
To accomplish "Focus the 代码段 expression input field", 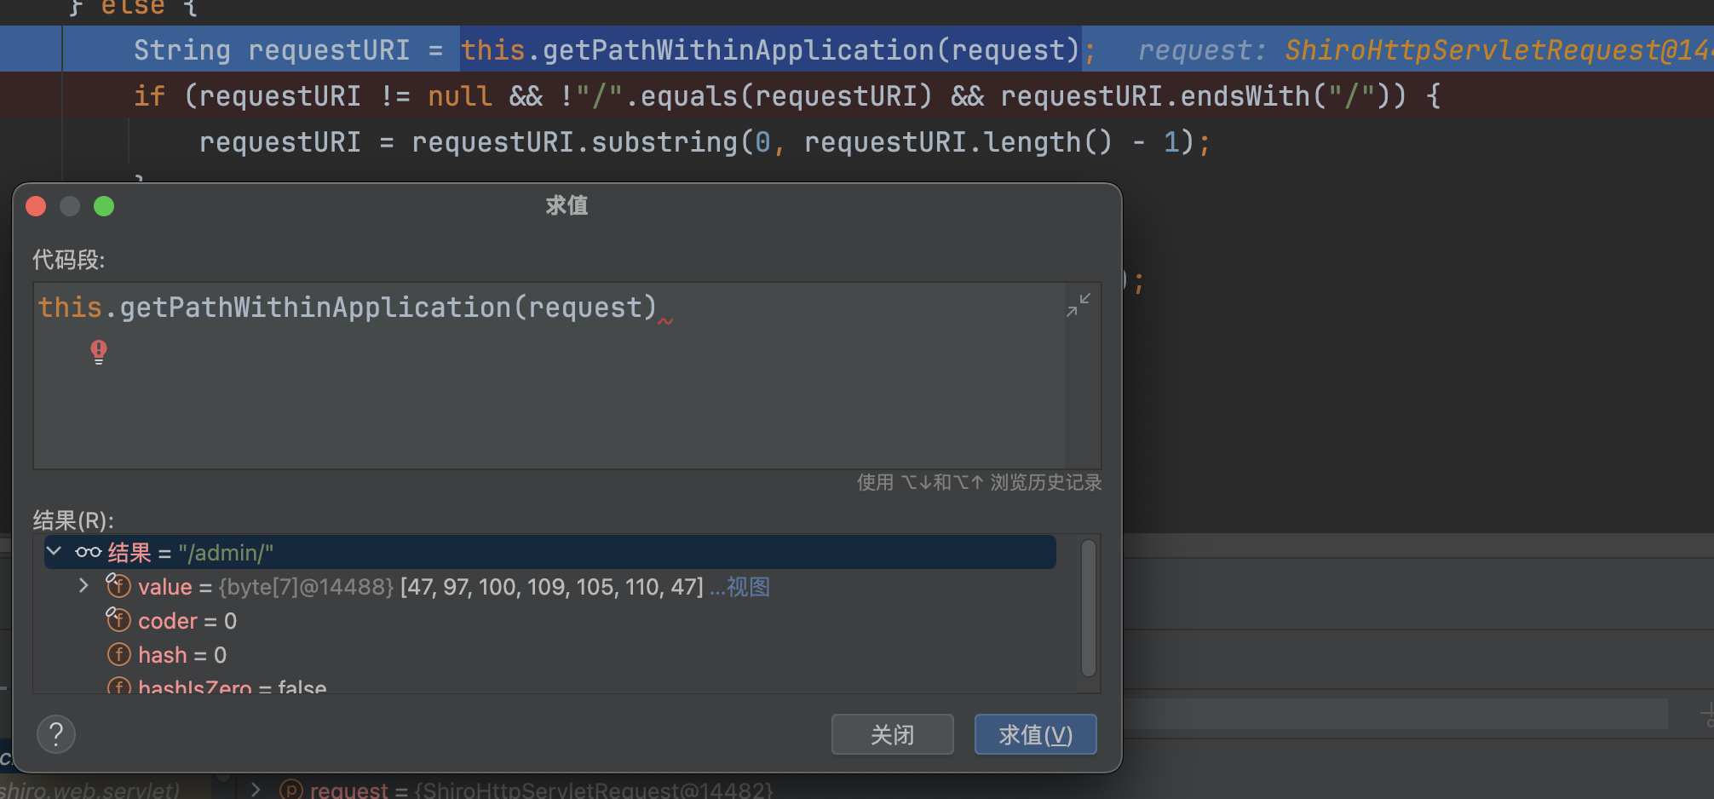I will click(x=545, y=383).
